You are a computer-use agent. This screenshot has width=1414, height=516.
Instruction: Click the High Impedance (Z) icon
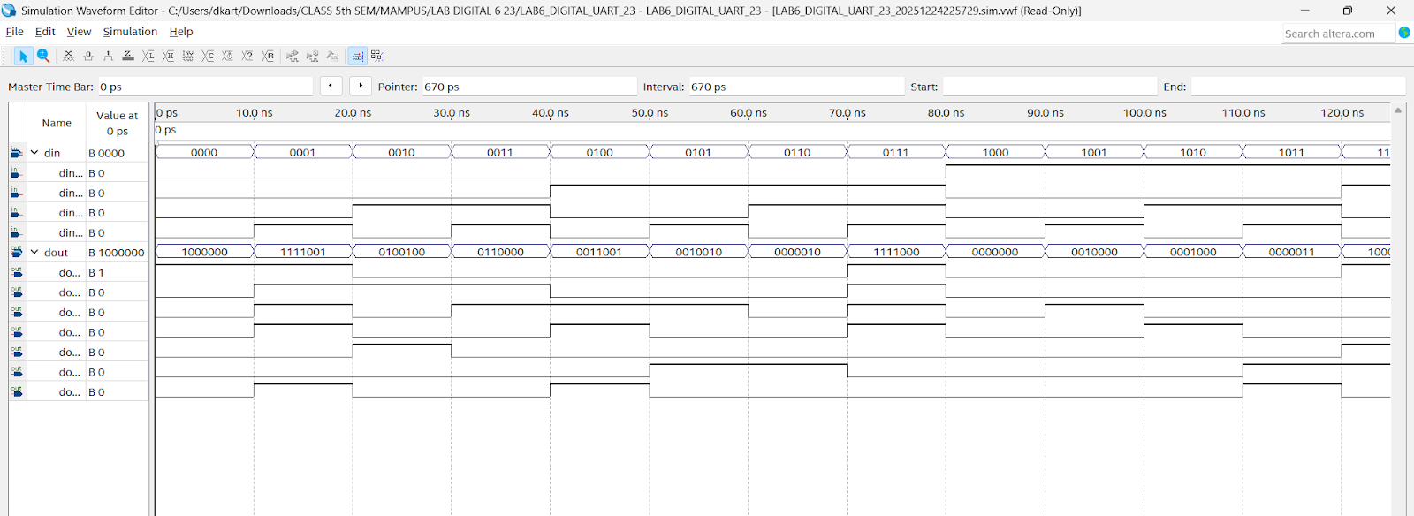point(128,56)
